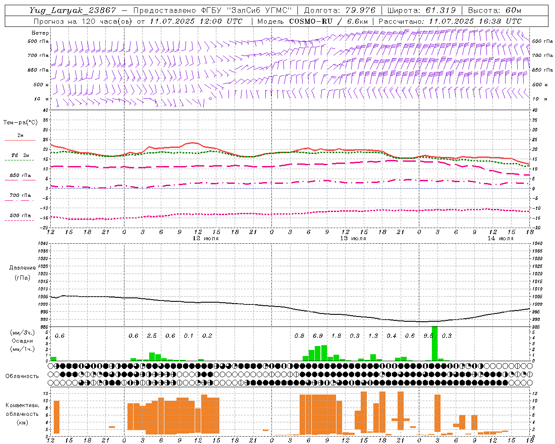
Task: Select the Td 2м dew point legend entry
Action: point(20,155)
